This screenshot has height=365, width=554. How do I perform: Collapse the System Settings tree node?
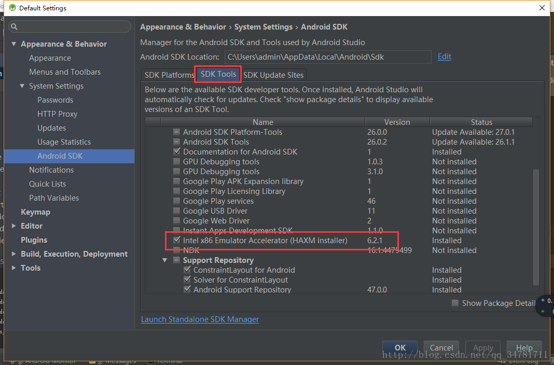(22, 86)
